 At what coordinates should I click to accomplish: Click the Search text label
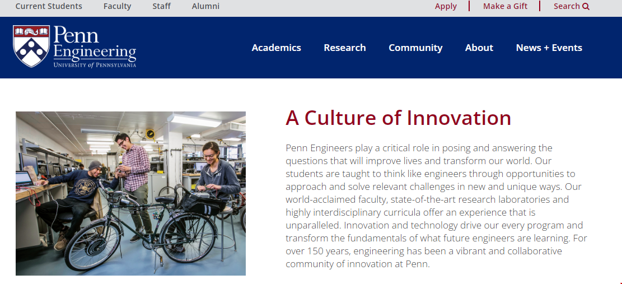[x=567, y=6]
